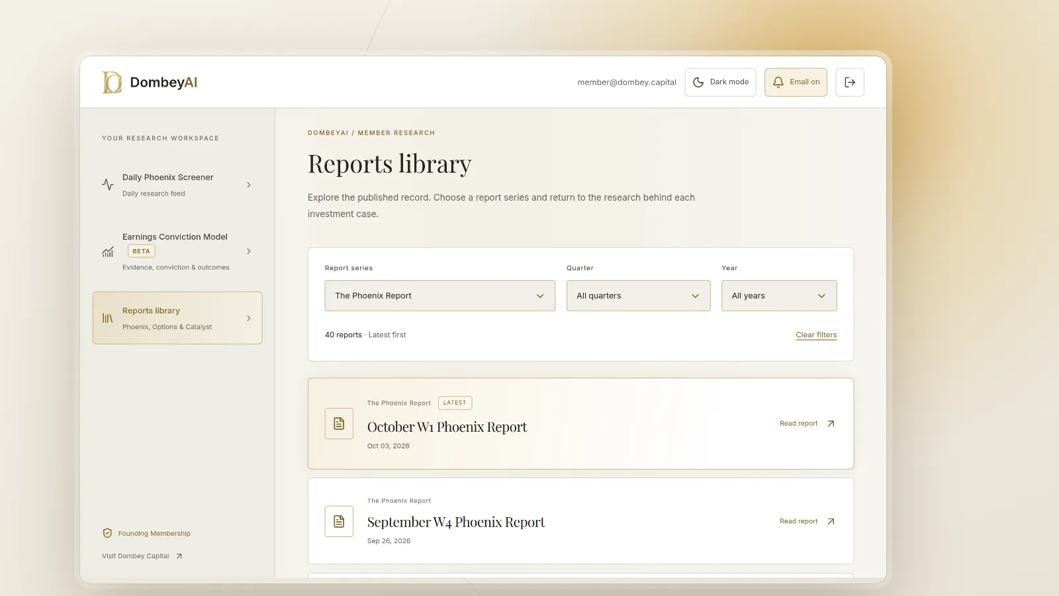Click the Reports library books icon
This screenshot has width=1059, height=596.
[x=108, y=318]
